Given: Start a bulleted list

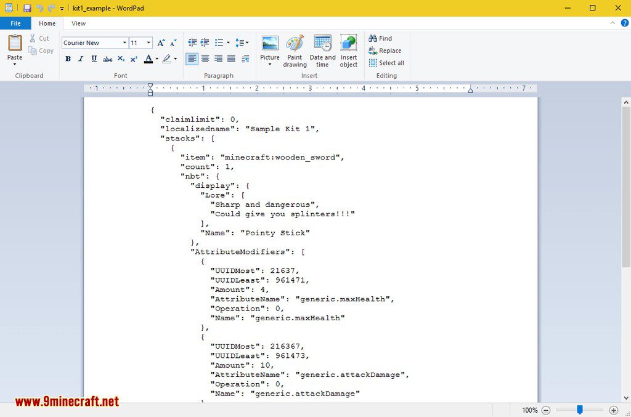Looking at the screenshot, I should [219, 43].
